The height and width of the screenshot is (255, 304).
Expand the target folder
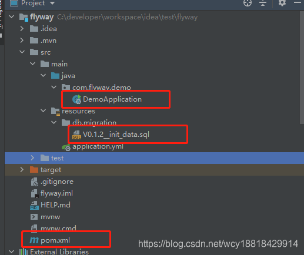(x=22, y=170)
